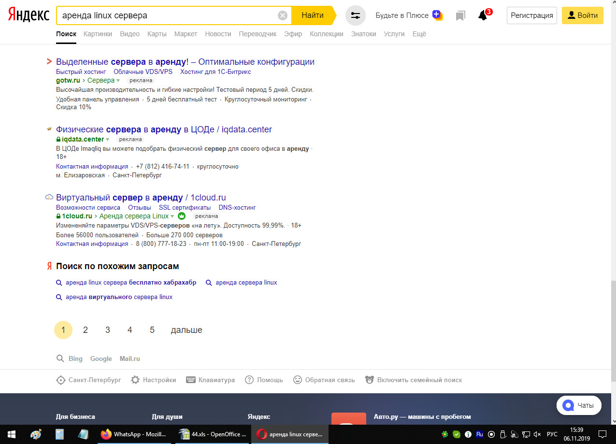Viewport: 616px width, 444px height.
Task: Click the Регистрация button
Action: click(x=532, y=15)
